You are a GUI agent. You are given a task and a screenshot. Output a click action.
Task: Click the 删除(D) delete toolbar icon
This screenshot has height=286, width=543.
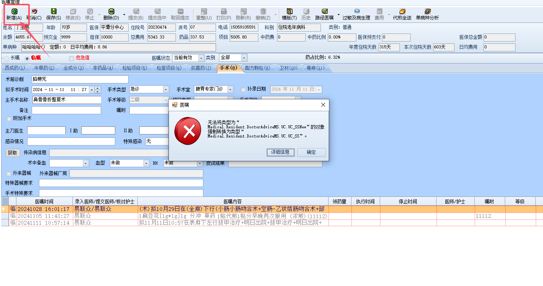click(111, 11)
